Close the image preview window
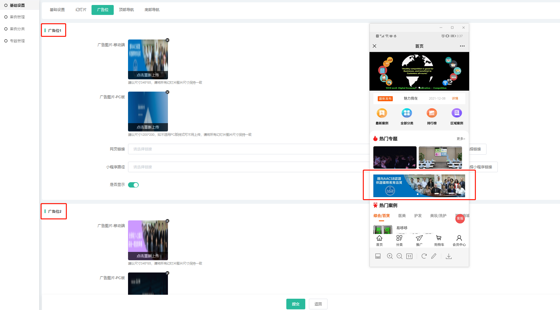 464,28
